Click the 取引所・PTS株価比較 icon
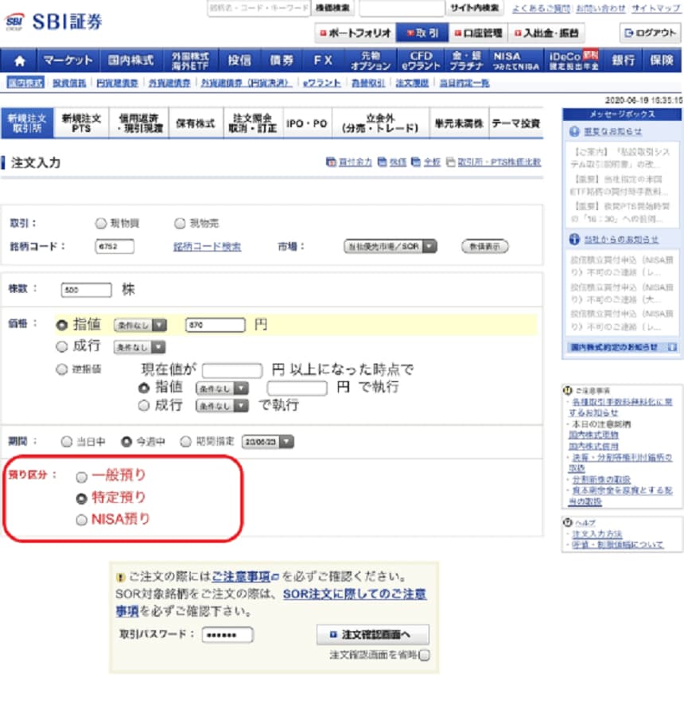684x721 pixels. coord(450,162)
